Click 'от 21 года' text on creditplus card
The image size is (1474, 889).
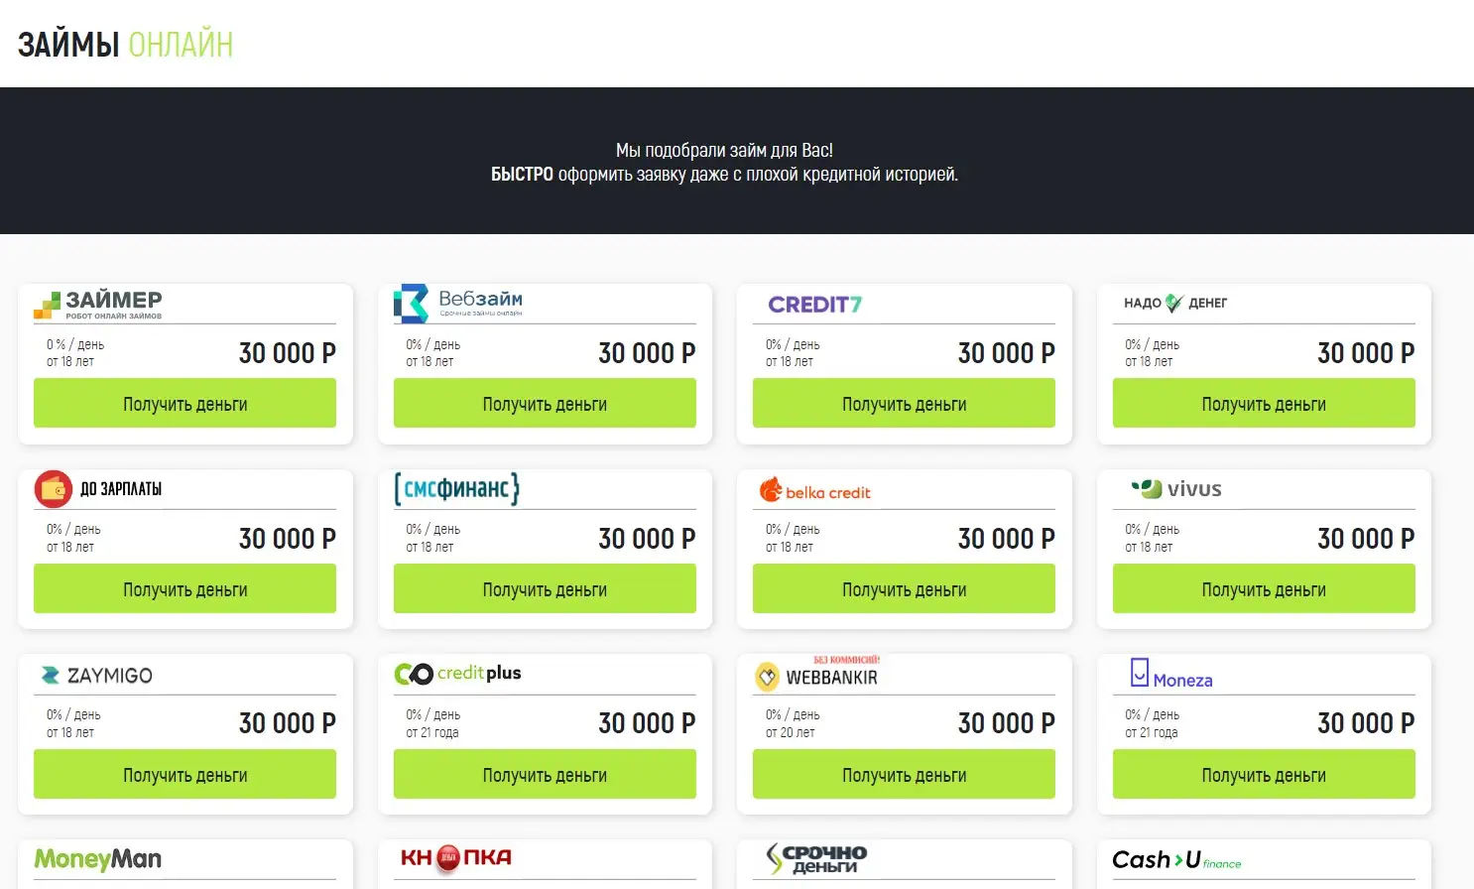pyautogui.click(x=431, y=733)
